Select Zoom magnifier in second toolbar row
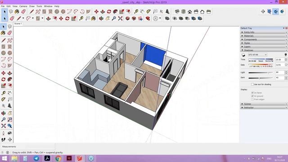Image resolution: width=288 pixels, height=162 pixels. coord(114,18)
